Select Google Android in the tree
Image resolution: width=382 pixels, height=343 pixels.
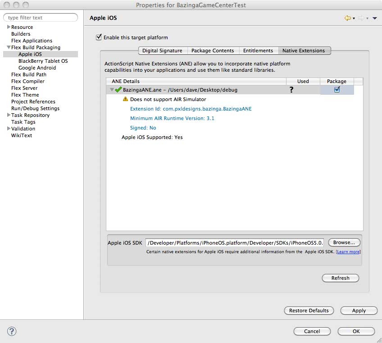pyautogui.click(x=37, y=68)
